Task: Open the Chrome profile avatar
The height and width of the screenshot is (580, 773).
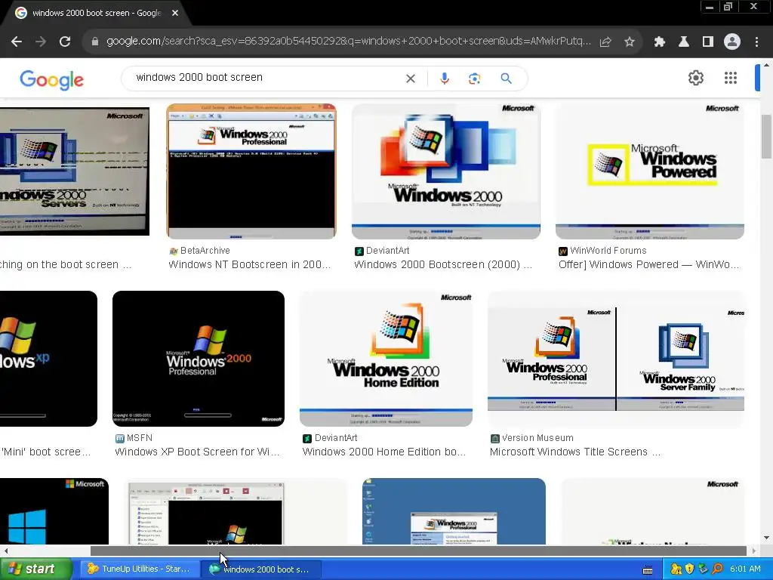Action: point(732,42)
